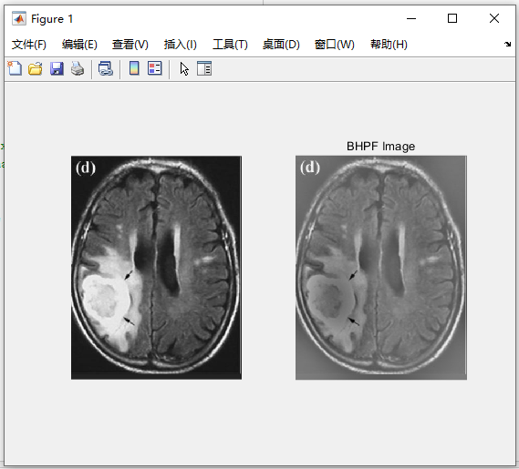Screen dimensions: 519x469
Task: Click the New Figure toolbar icon
Action: [15, 68]
